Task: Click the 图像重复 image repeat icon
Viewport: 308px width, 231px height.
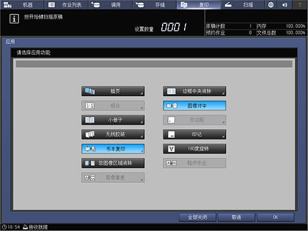Action: point(90,177)
